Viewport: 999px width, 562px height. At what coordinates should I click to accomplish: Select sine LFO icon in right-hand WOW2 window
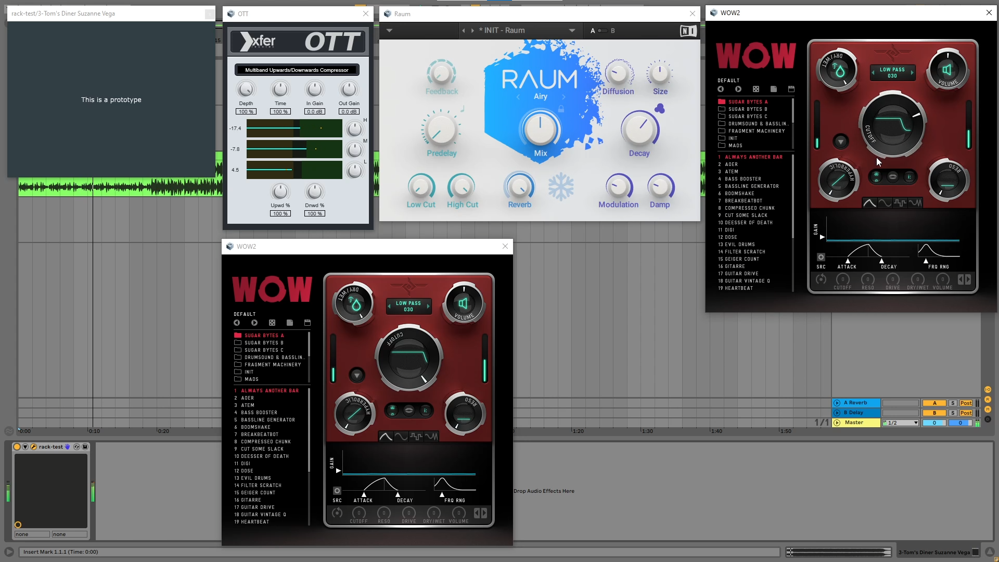click(885, 203)
